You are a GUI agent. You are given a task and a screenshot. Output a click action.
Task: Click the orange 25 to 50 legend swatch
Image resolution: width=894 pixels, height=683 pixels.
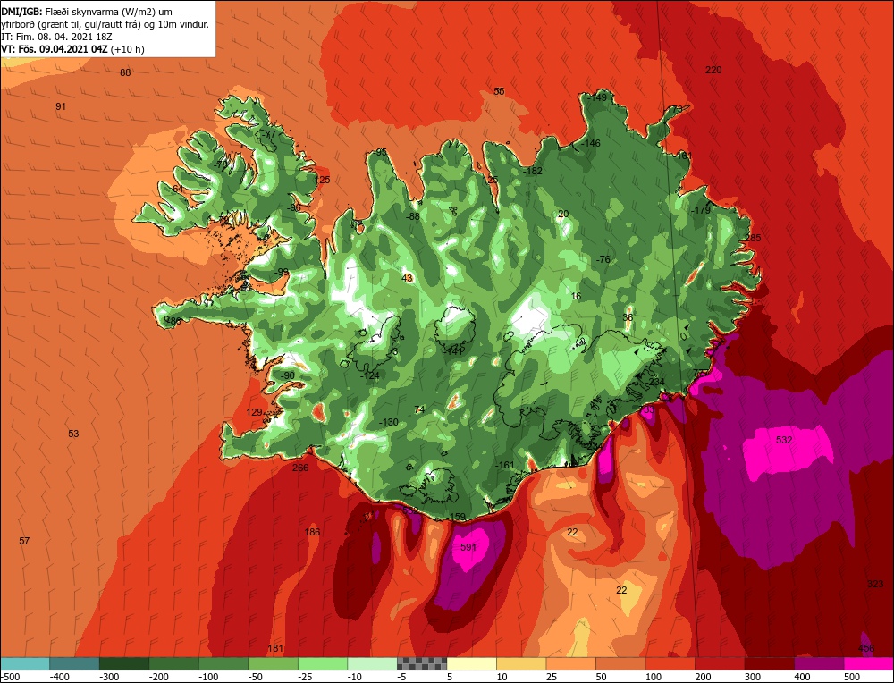point(570,663)
